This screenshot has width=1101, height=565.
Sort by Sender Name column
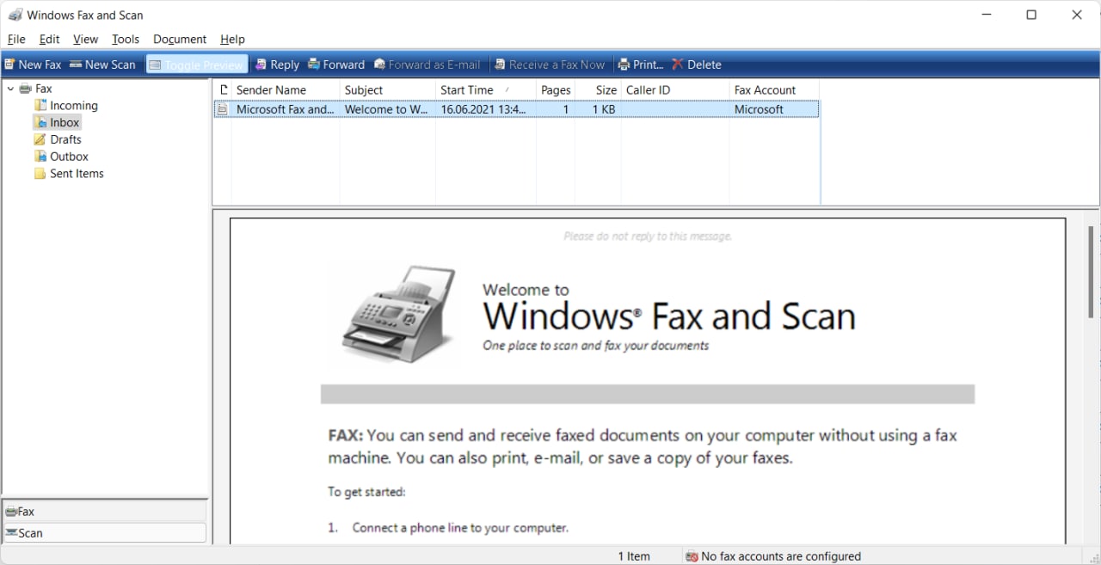286,90
